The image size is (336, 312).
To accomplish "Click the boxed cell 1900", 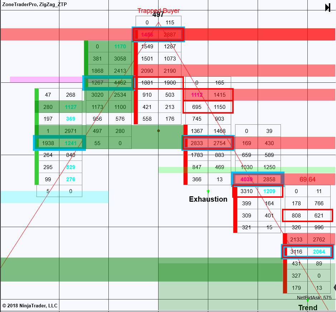I will click(x=170, y=83).
